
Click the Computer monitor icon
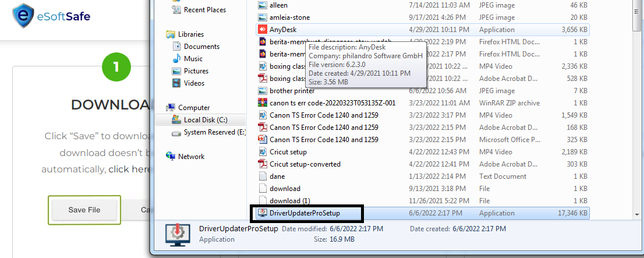pyautogui.click(x=171, y=108)
